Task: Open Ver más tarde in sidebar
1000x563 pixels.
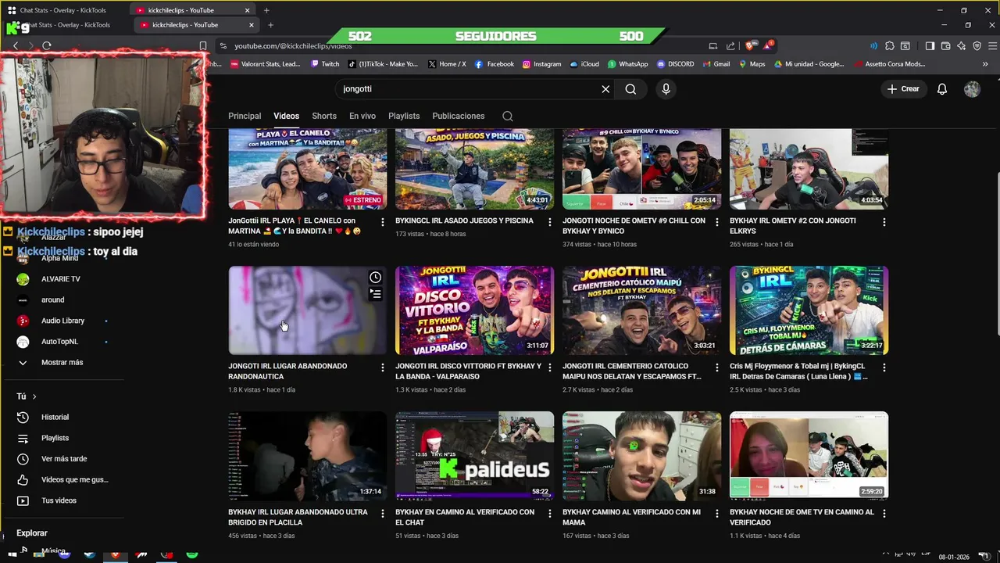Action: [62, 459]
